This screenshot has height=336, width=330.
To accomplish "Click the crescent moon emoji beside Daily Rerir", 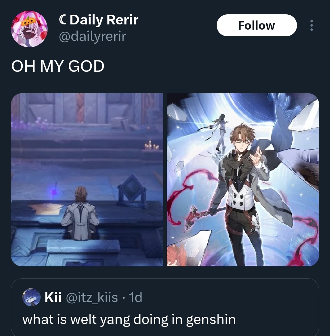I will pos(63,20).
